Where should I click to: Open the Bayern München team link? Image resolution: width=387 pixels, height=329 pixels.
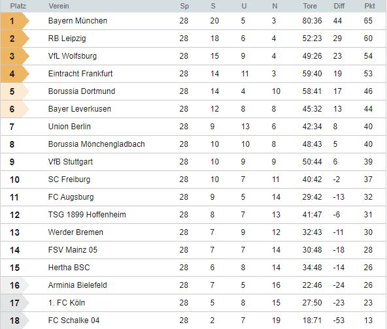pos(78,21)
